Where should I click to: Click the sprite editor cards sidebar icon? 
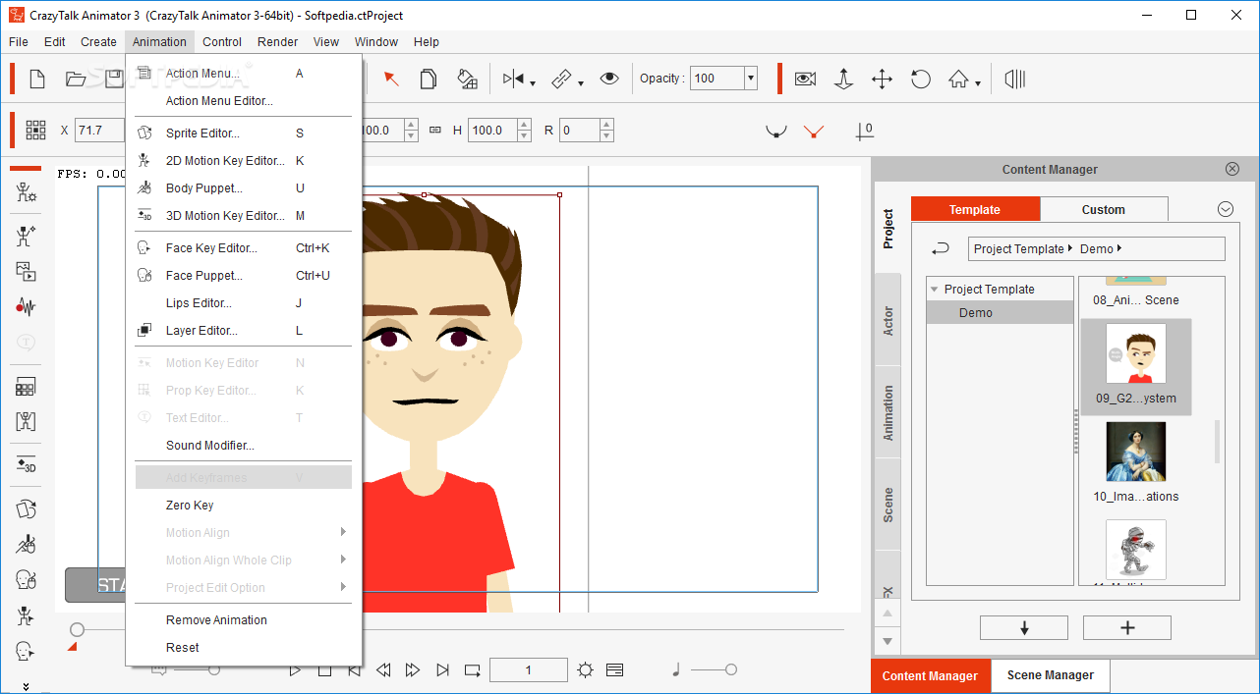27,509
